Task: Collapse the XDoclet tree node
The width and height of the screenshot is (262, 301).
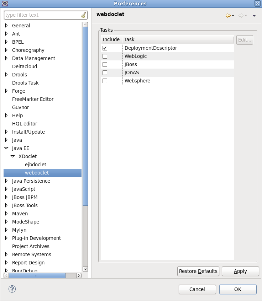Action: [13, 156]
